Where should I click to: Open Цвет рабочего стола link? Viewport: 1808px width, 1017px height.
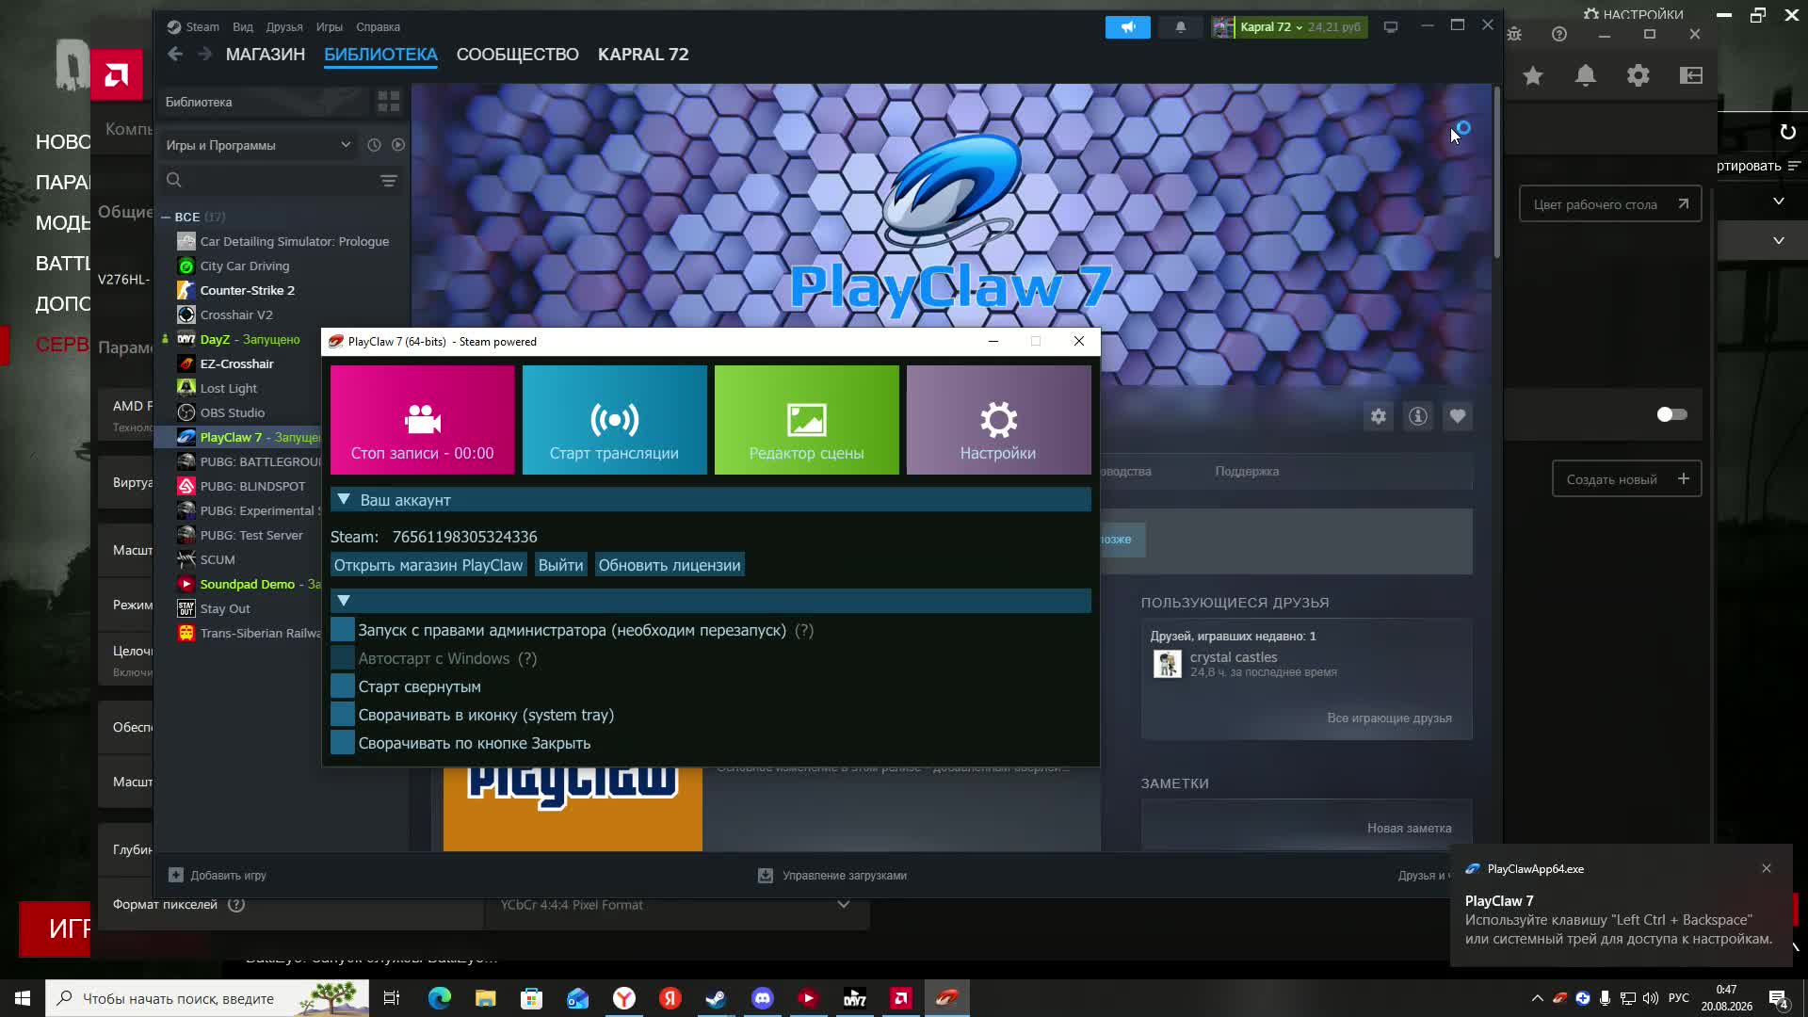pos(1610,204)
